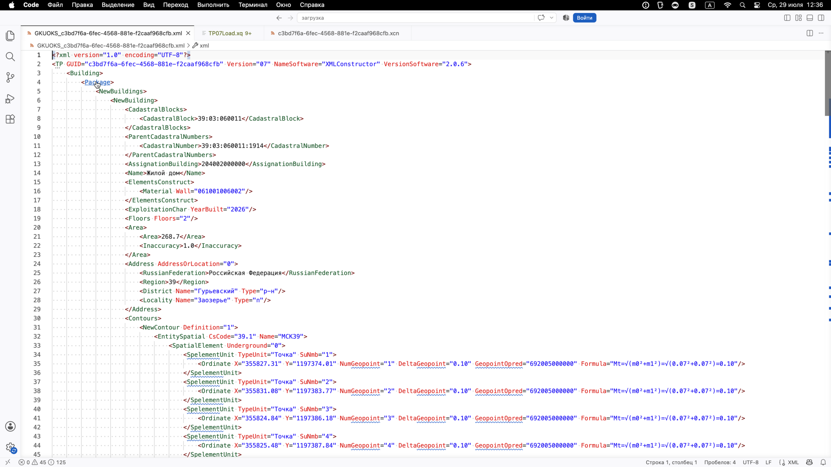This screenshot has width=831, height=467.
Task: Open the remote window indicator in status bar
Action: click(x=8, y=462)
